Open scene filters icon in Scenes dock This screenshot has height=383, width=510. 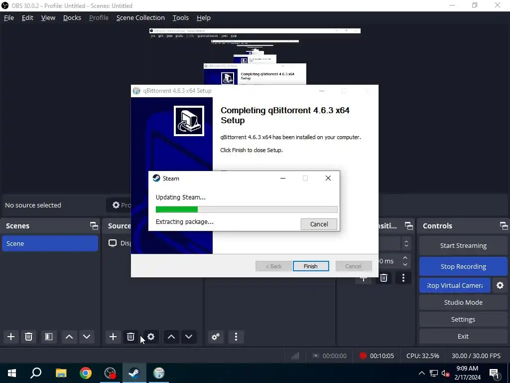pyautogui.click(x=49, y=337)
